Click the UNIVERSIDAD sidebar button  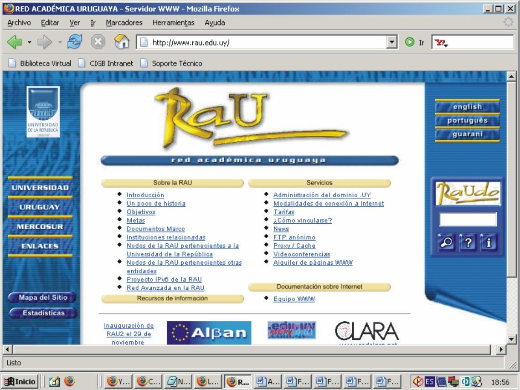point(40,188)
